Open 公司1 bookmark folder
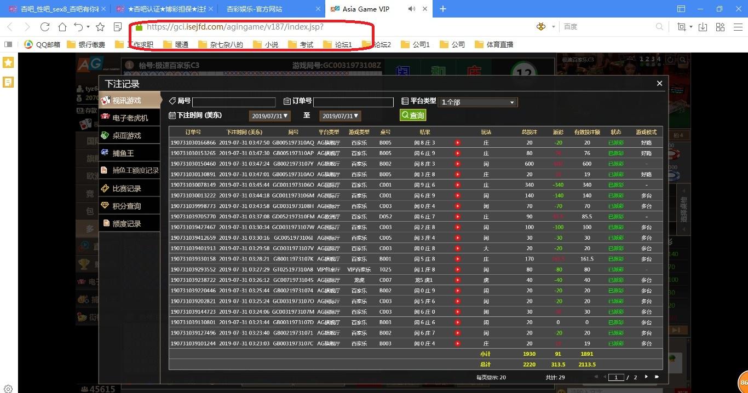 click(x=416, y=44)
